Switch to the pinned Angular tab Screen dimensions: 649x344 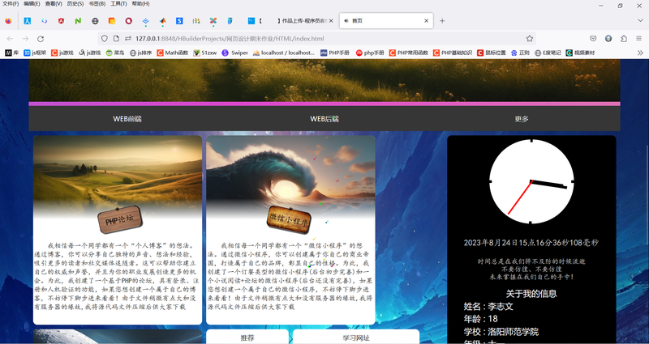[x=62, y=21]
